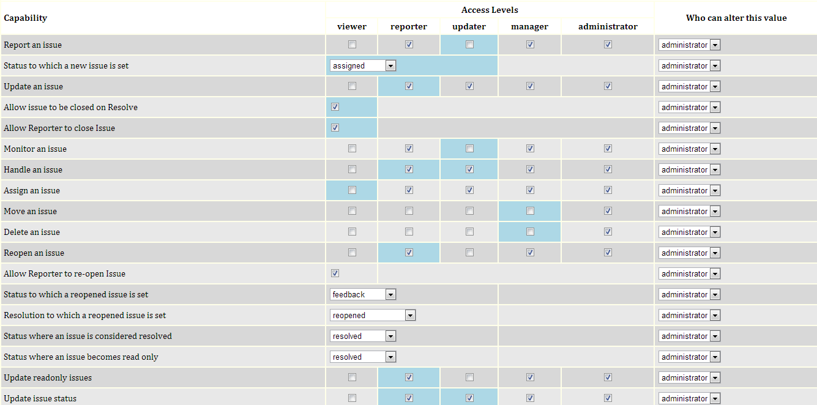This screenshot has width=817, height=405.
Task: Open new issue status dropdown showing assigned
Action: 363,65
